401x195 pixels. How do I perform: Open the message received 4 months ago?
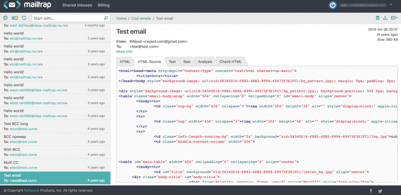coord(55,26)
